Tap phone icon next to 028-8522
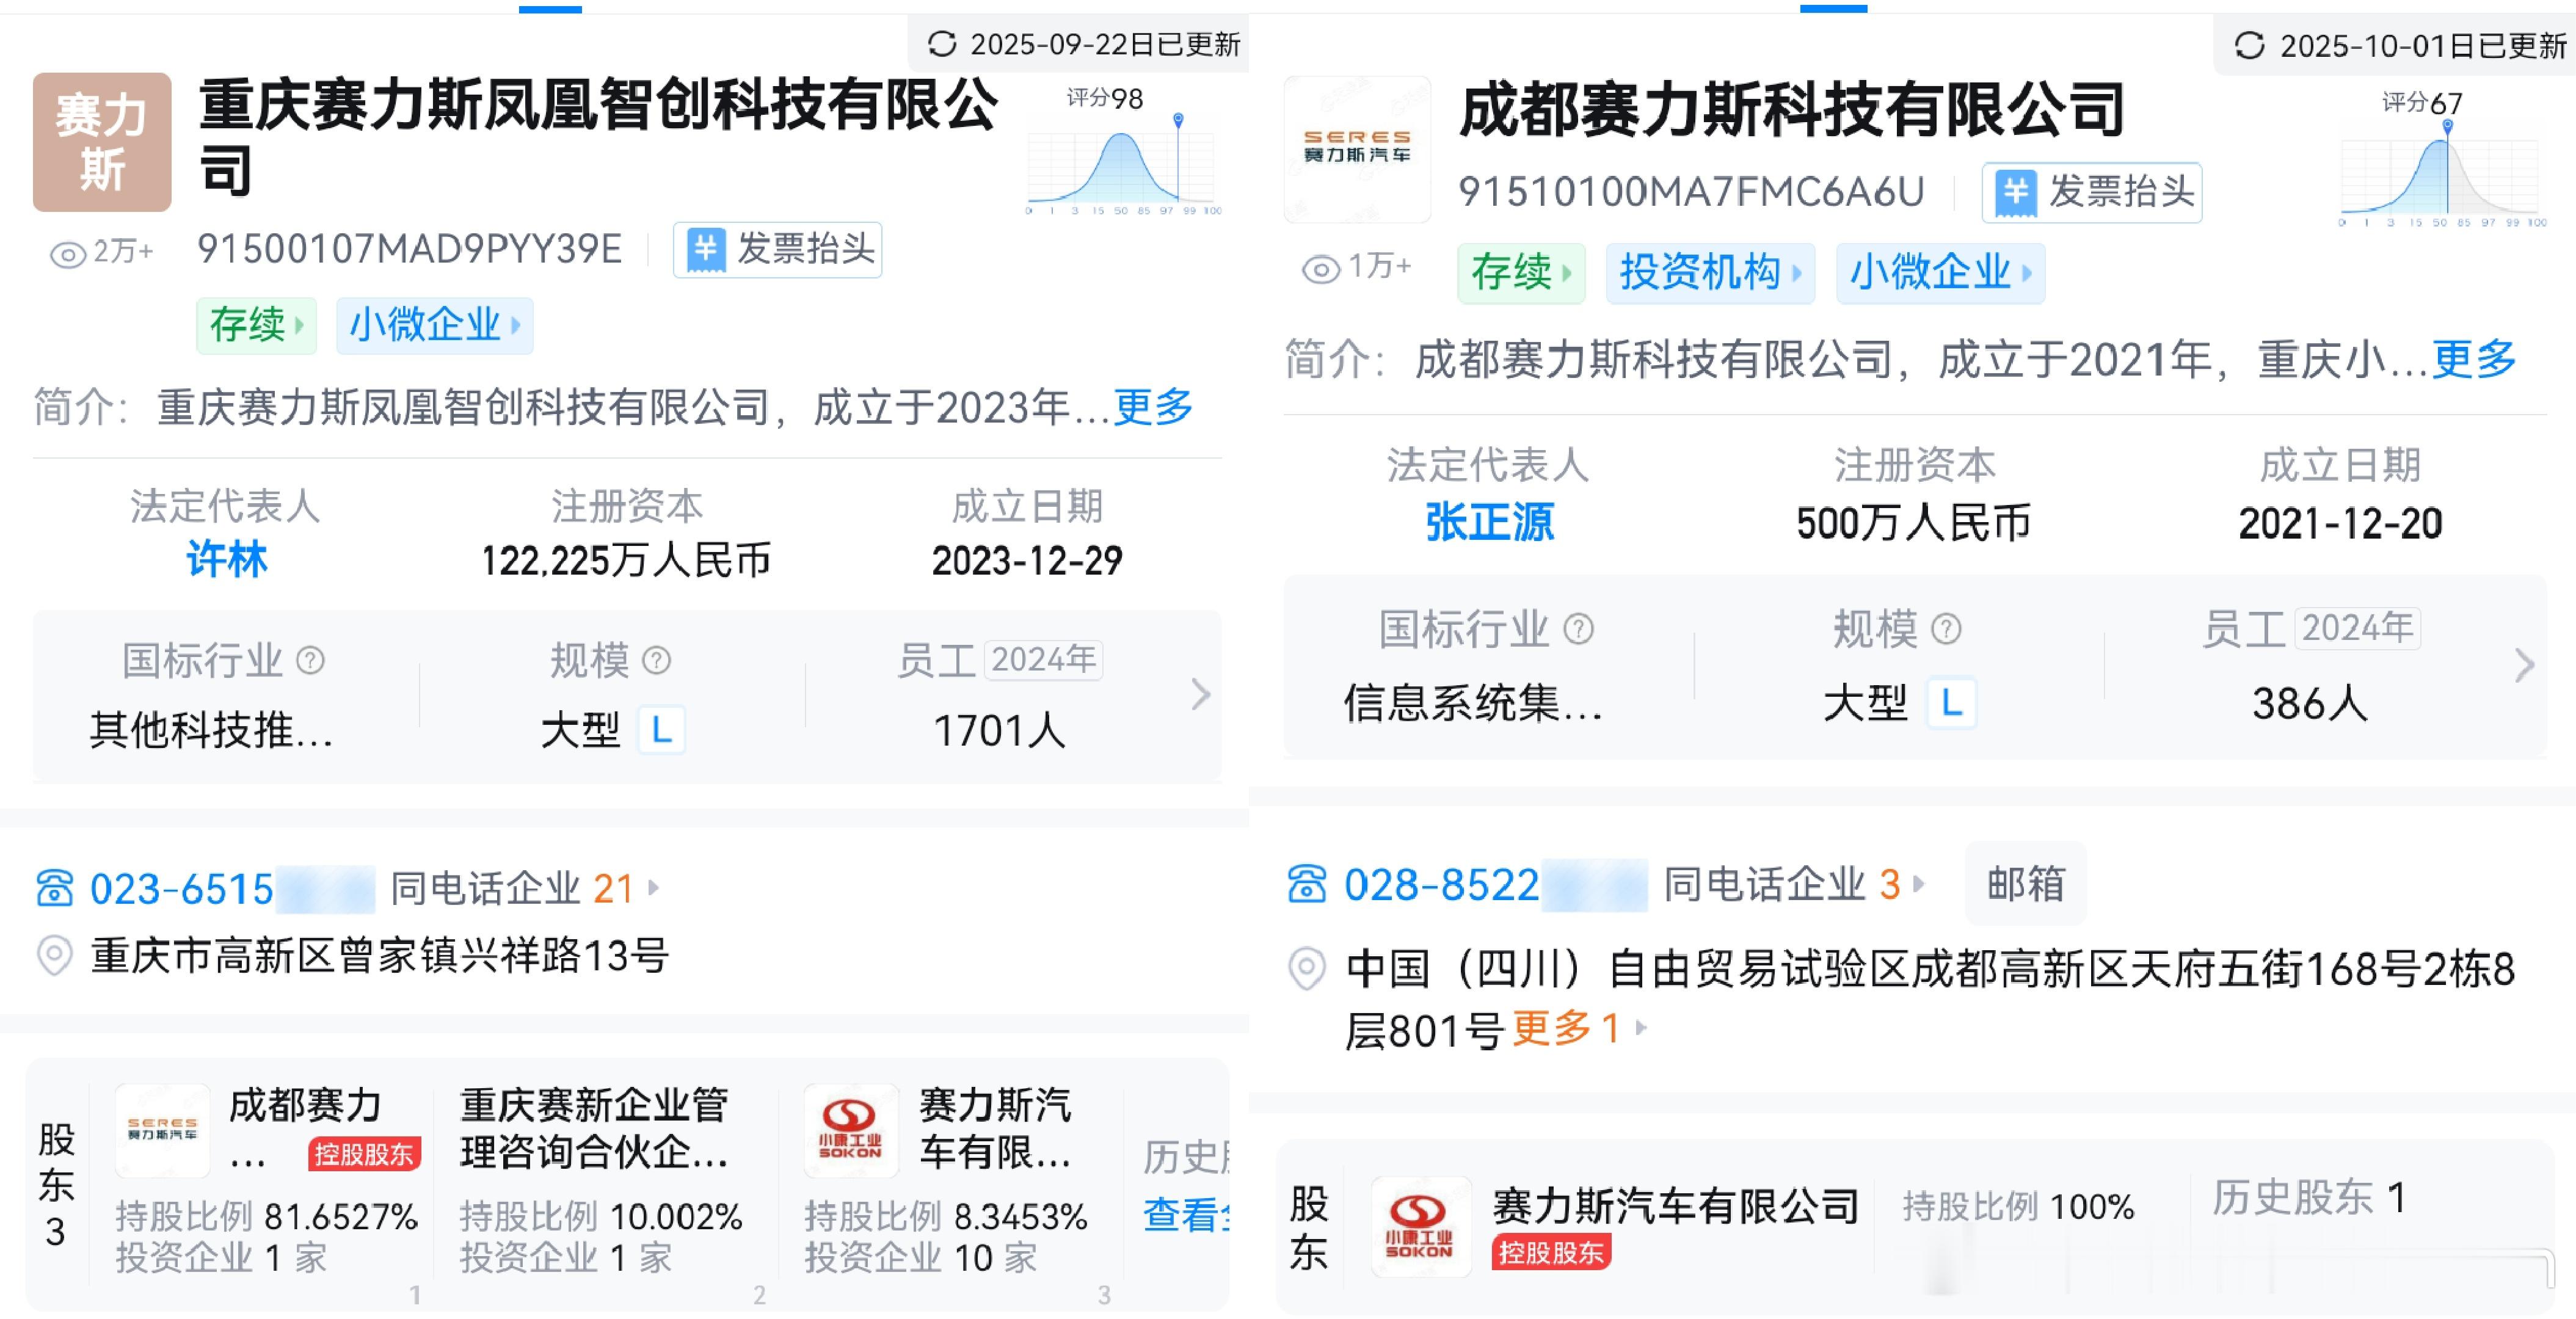The image size is (2576, 1319). click(x=1306, y=884)
